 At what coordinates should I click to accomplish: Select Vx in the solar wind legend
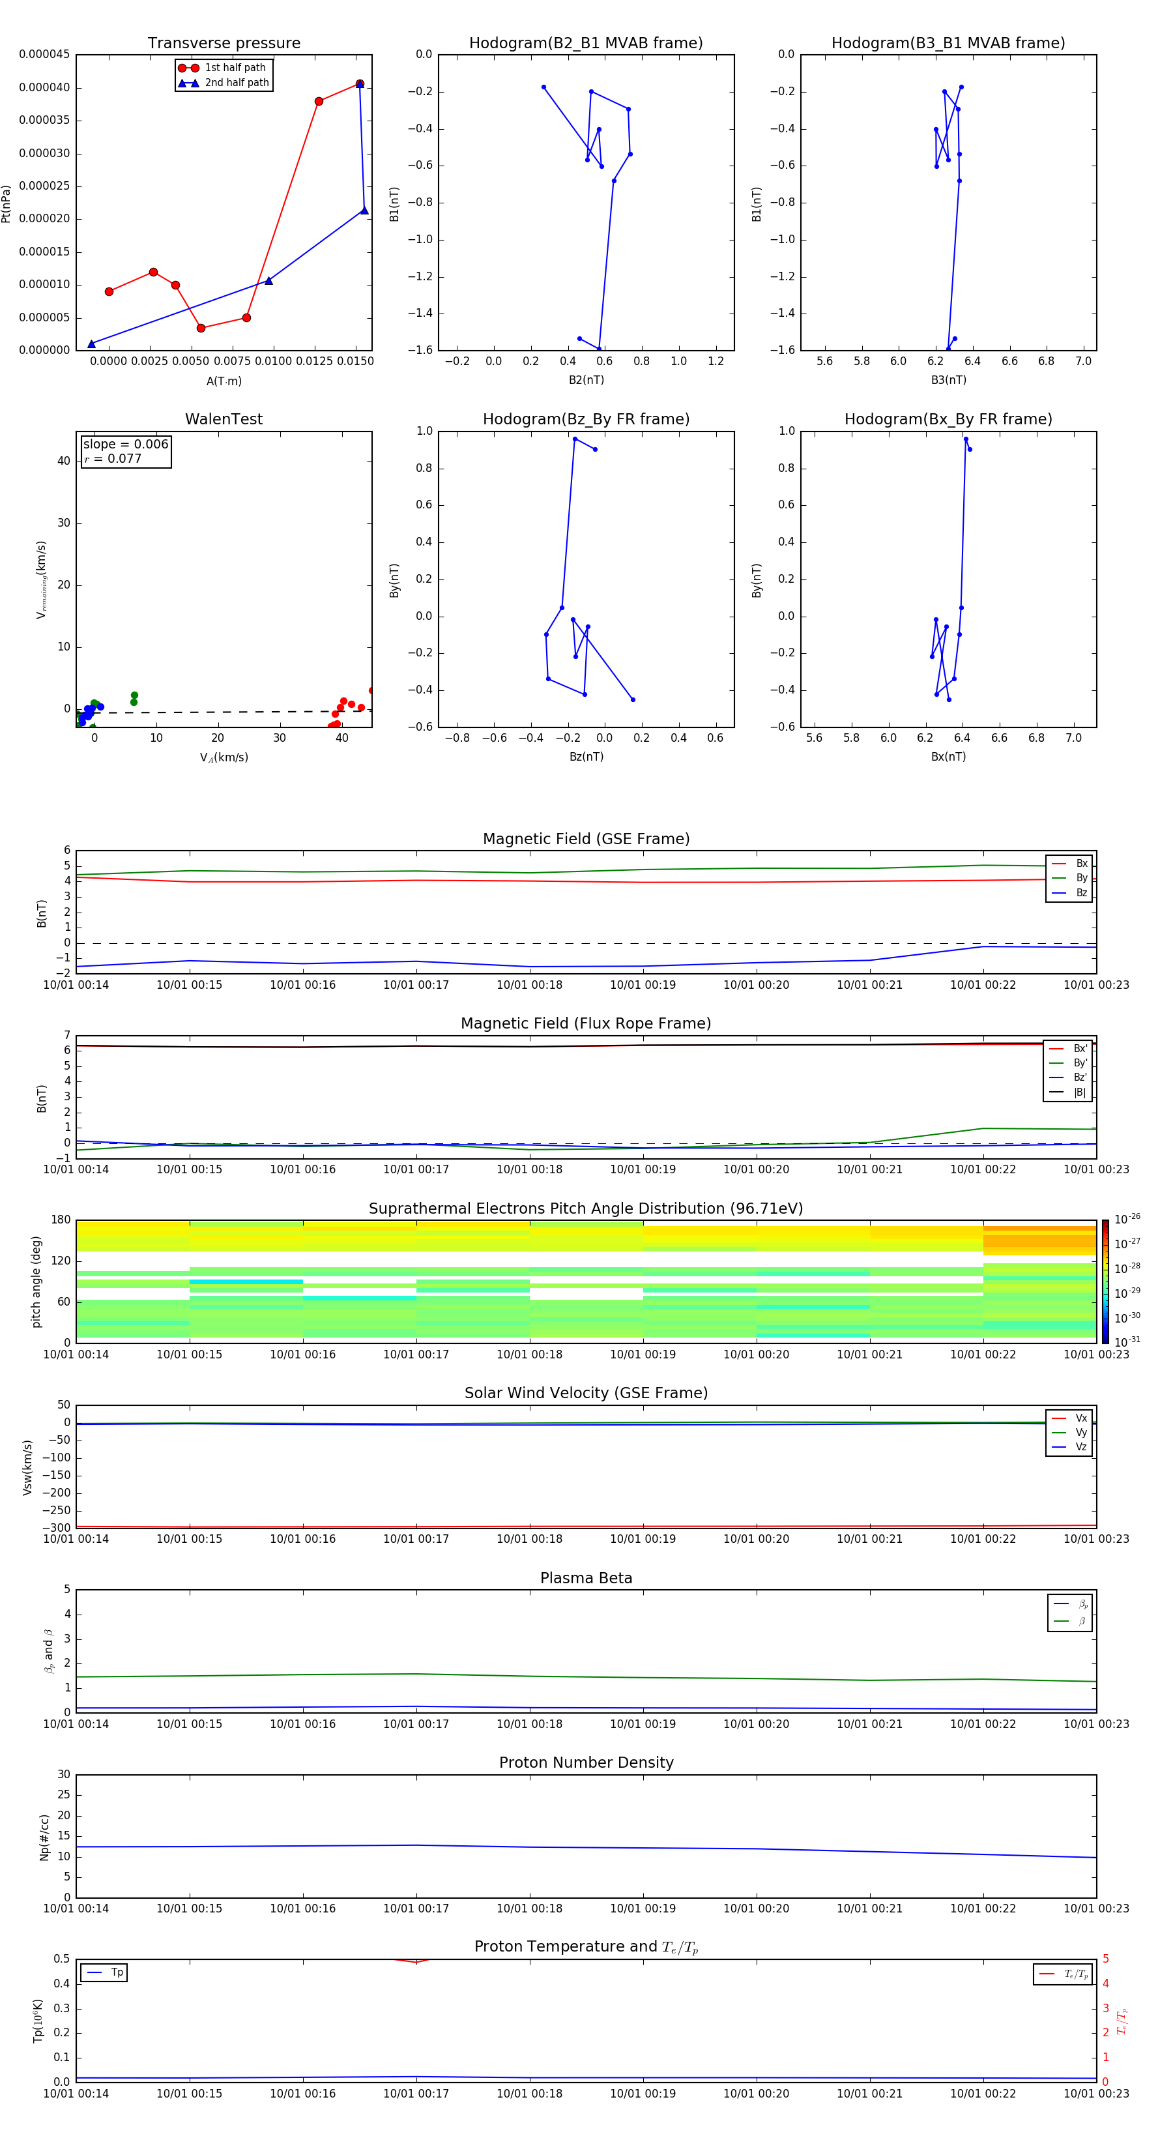coord(1070,1418)
